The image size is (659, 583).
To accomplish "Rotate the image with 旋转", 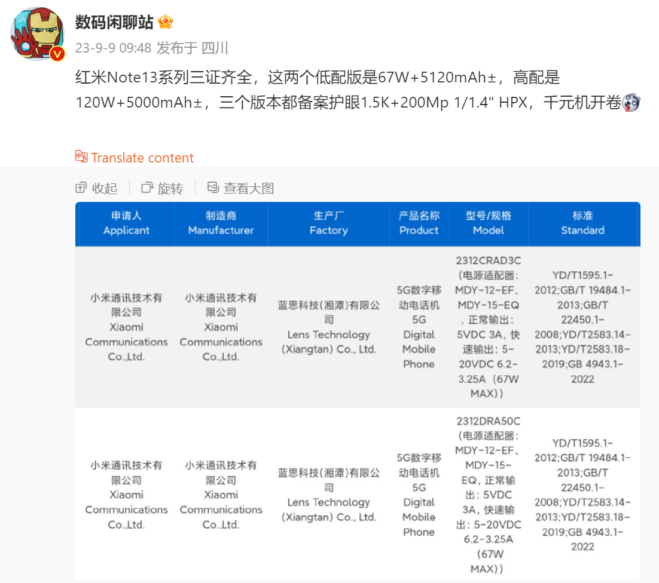I will coord(170,188).
